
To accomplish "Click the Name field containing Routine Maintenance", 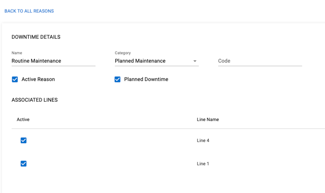I will [x=53, y=61].
